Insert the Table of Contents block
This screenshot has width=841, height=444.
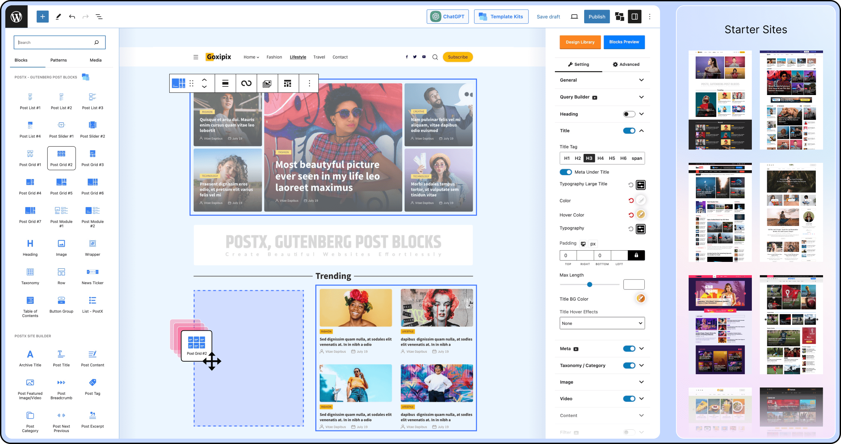(30, 307)
